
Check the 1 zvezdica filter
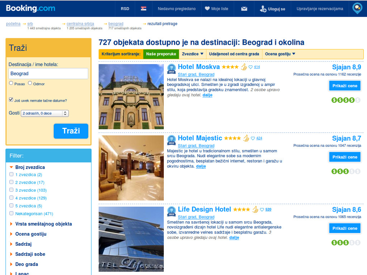[11, 174]
